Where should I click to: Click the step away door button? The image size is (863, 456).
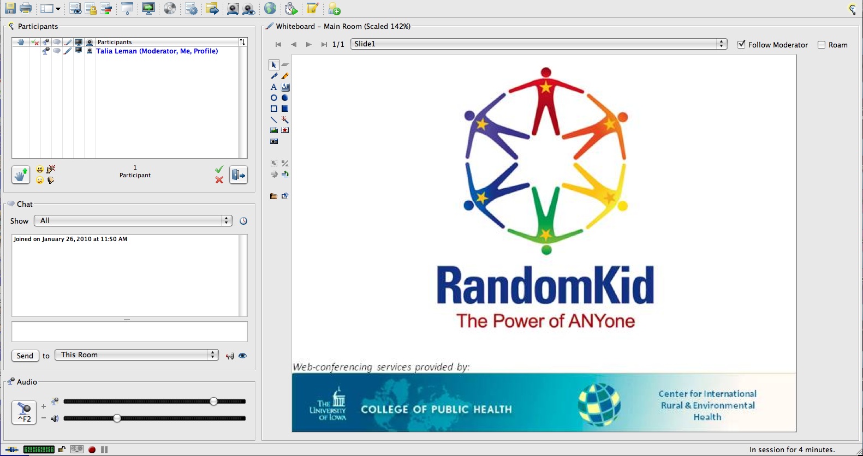(x=239, y=175)
